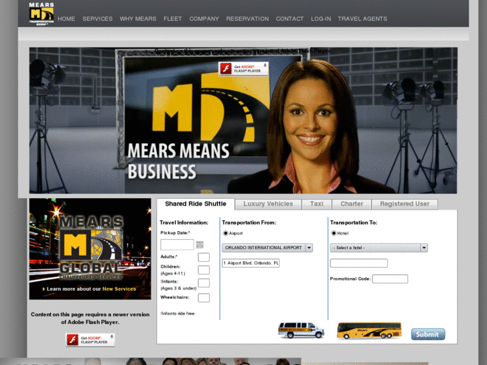Click the yellow motorcoach bus image
487x365 pixels.
pos(369,331)
